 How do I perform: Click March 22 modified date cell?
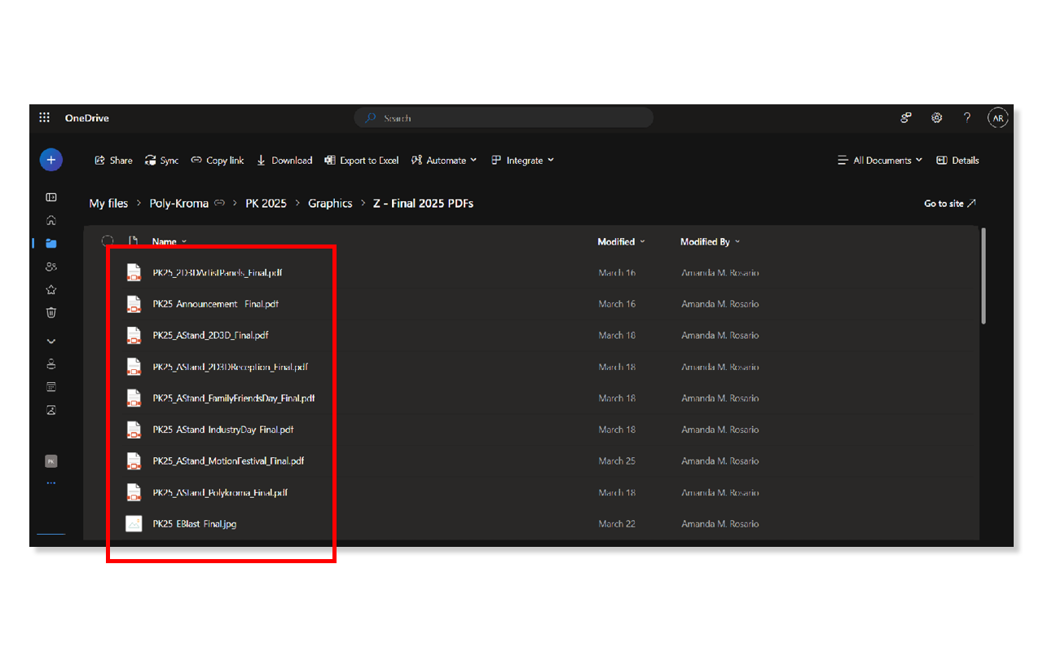pos(617,524)
